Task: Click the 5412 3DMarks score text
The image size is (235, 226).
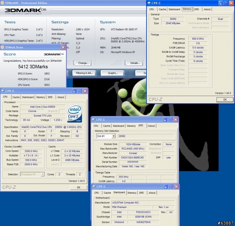Action: coord(33,67)
